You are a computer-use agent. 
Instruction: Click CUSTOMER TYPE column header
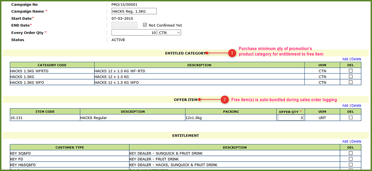pyautogui.click(x=69, y=148)
